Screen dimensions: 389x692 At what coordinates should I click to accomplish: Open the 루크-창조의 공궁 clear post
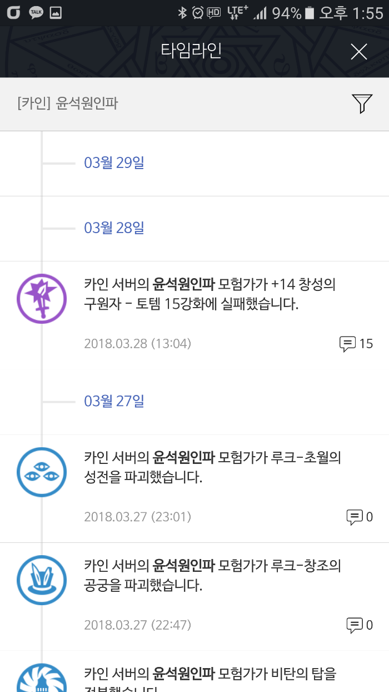coord(212,576)
